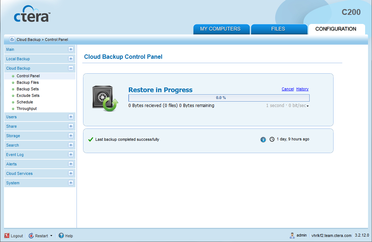Screen dimensions: 372x242
Task: Switch to the FILES tab
Action: pyautogui.click(x=279, y=29)
